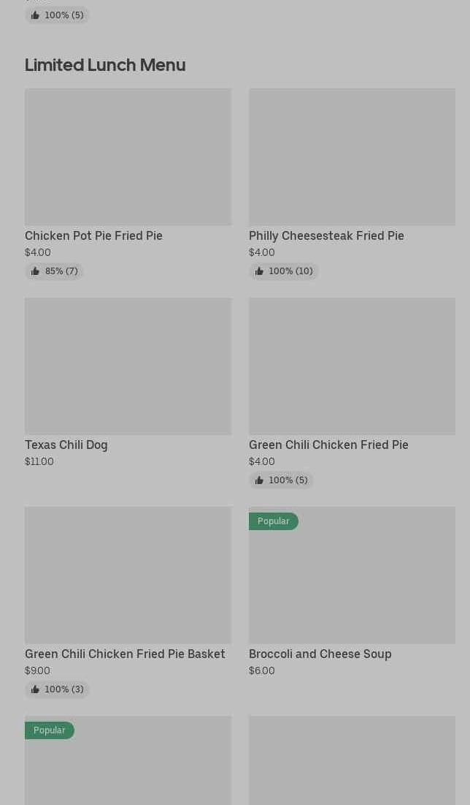Viewport: 470px width, 805px height.
Task: Open the Green Chili Chicken Fried Pie Basket title
Action: 125,654
